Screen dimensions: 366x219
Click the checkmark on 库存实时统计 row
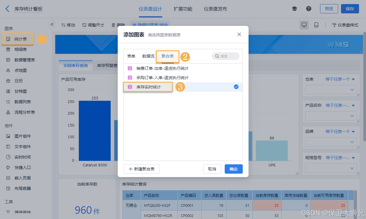(x=236, y=87)
